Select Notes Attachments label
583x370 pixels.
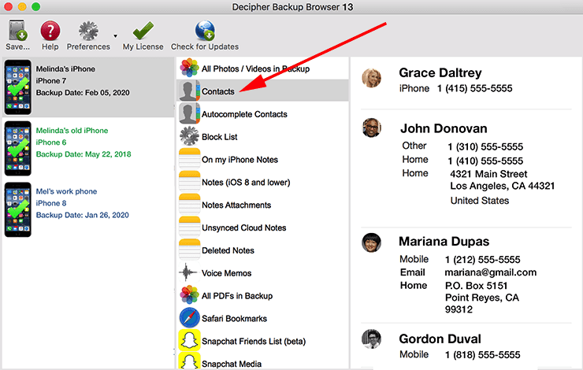tap(236, 205)
